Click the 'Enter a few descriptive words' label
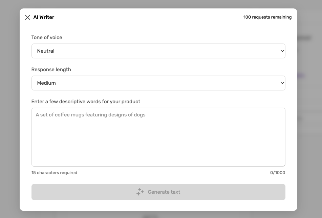This screenshot has height=218, width=322. (x=86, y=102)
